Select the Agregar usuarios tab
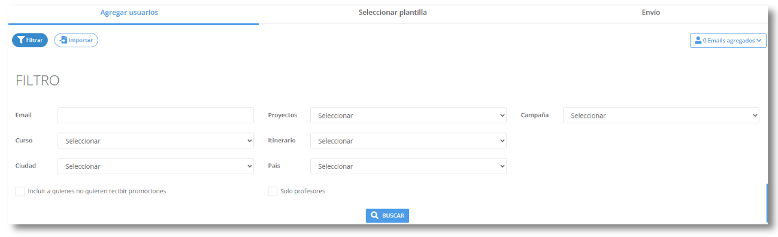The width and height of the screenshot is (778, 237). (x=129, y=13)
